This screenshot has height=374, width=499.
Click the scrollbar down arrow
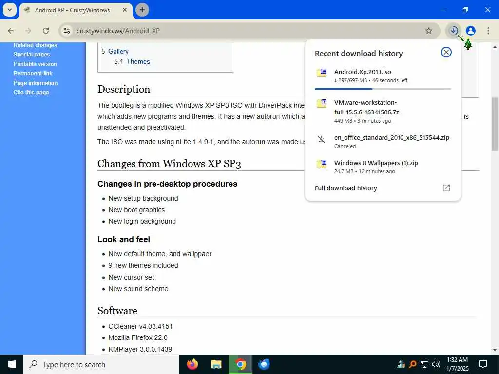tap(495, 350)
